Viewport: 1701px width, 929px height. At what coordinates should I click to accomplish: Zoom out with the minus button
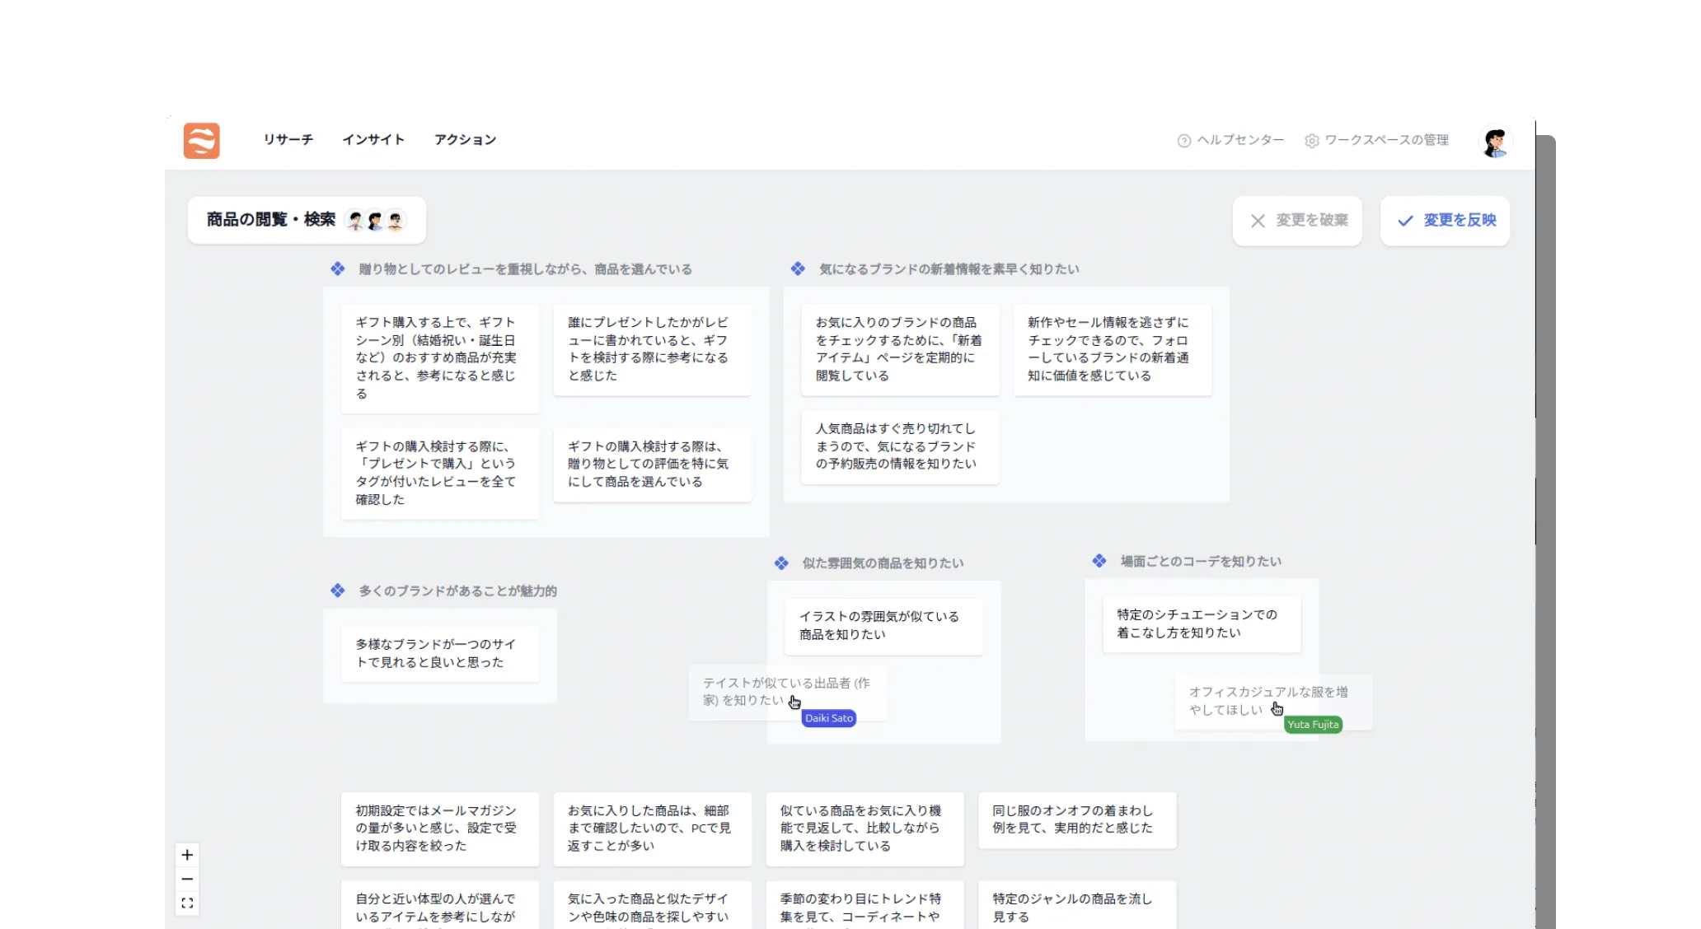[187, 880]
